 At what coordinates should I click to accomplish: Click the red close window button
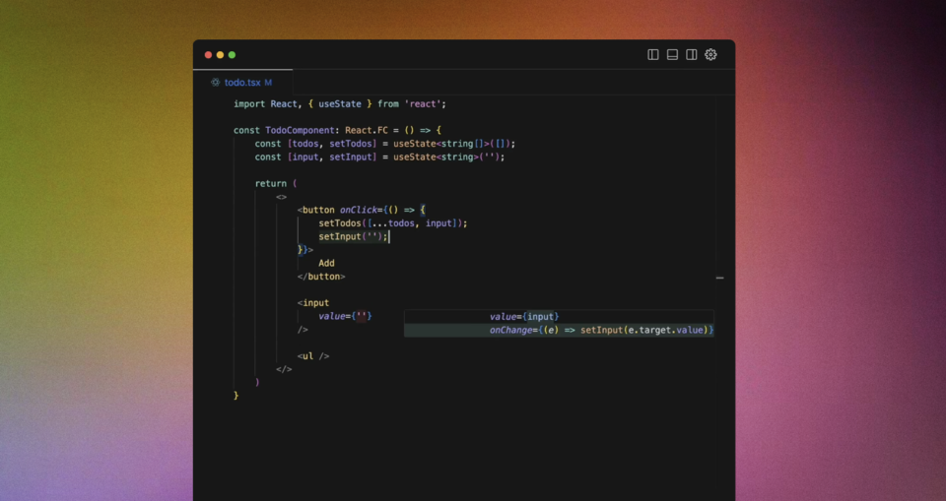tap(209, 55)
